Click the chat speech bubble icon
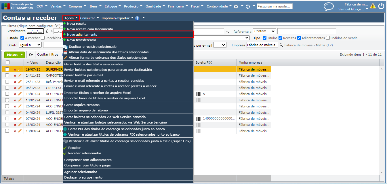387x184 pixels. tap(329, 6)
